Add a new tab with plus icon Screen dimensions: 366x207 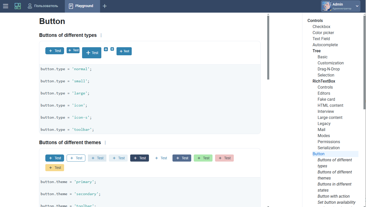click(105, 6)
